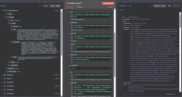Open the Docs link
The height and width of the screenshot is (97, 182).
(x=111, y=7)
